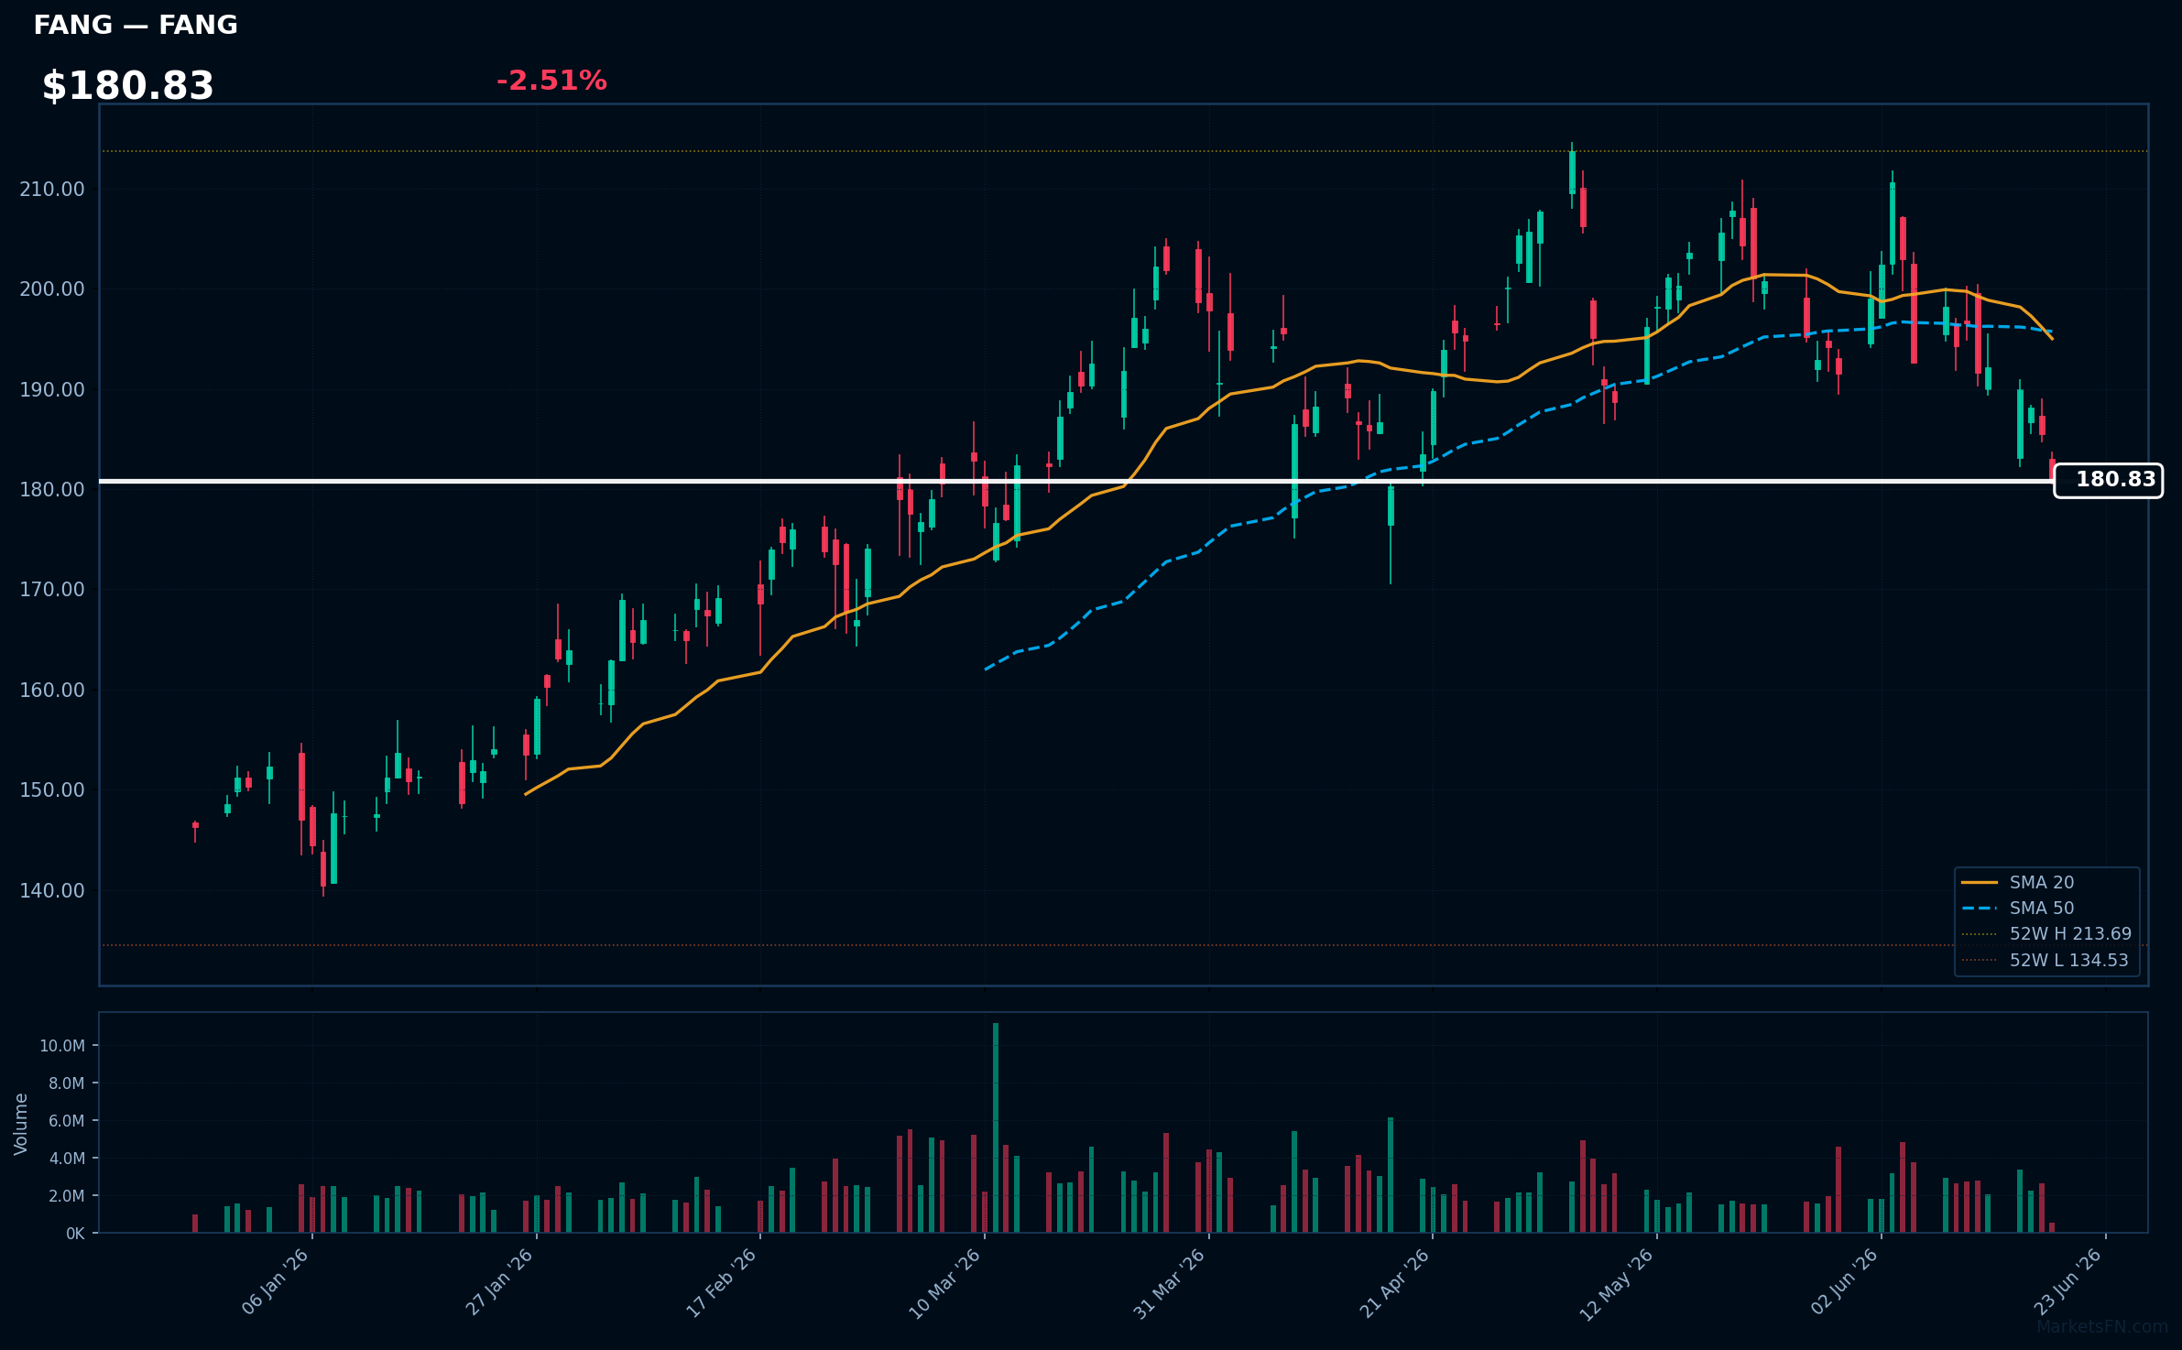
Task: Click the blue dashed SMA 50 swatch in legend
Action: 1980,908
